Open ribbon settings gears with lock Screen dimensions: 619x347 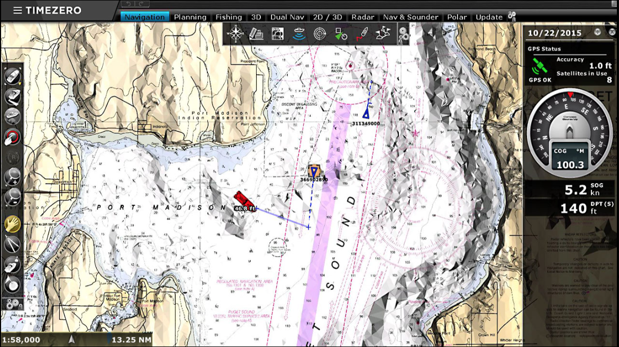(403, 34)
